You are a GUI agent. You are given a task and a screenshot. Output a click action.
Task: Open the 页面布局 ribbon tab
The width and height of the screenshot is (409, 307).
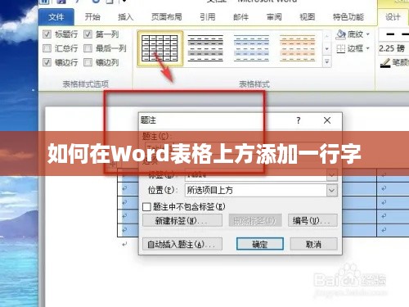166,17
